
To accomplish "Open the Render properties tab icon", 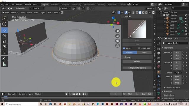I will [x=159, y=49].
